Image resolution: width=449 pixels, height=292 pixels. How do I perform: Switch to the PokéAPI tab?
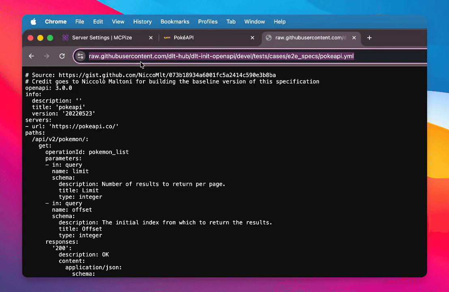pos(203,38)
